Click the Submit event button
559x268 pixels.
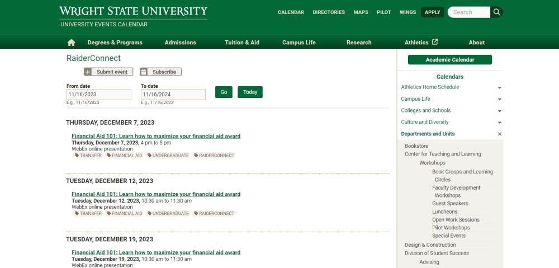point(108,72)
